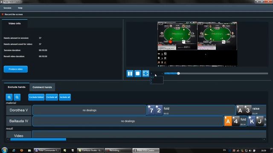Click Dorothea V no dealings segment
273x153 pixels.
[x=89, y=110]
